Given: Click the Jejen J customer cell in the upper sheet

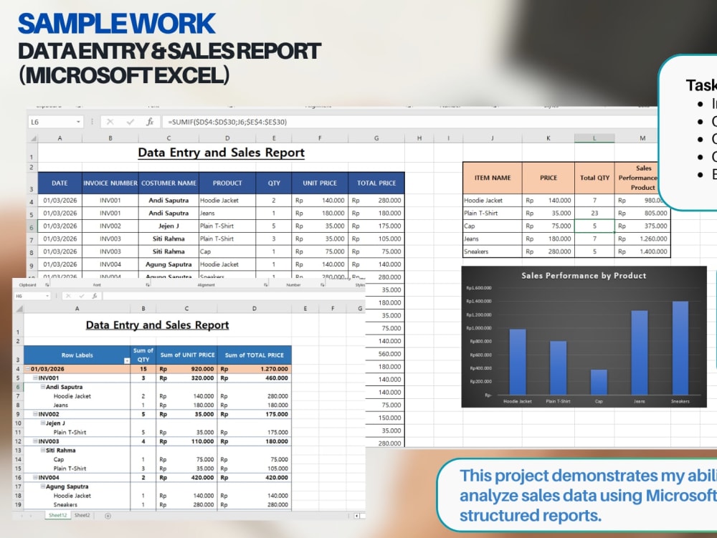Looking at the screenshot, I should (x=168, y=226).
